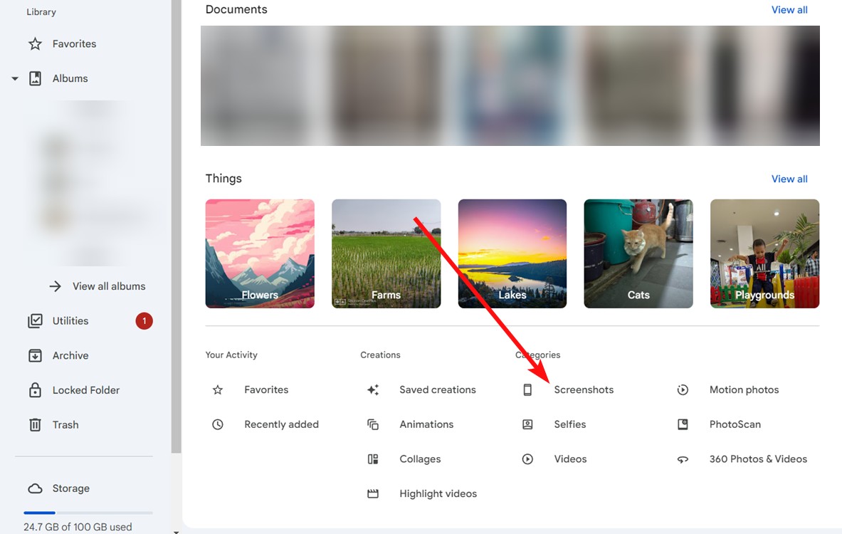Screen dimensions: 842x534
Task: Click View all next to Documents
Action: (x=789, y=9)
